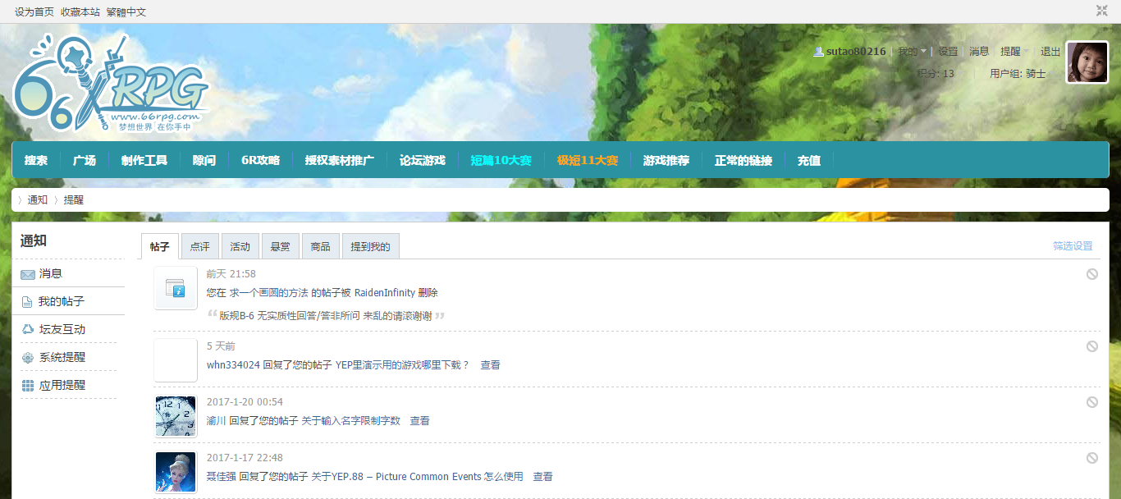This screenshot has height=499, width=1121.
Task: Open 极短11大赛 in the navigation bar
Action: click(588, 160)
